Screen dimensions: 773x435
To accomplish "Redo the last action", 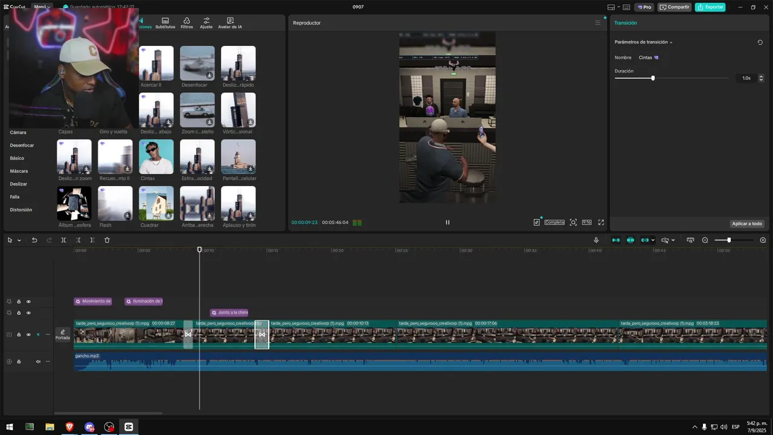I will [x=49, y=240].
